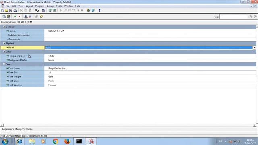The width and height of the screenshot is (258, 145).
Task: Click the DEFAULT_ITEM name value
Action: point(56,31)
